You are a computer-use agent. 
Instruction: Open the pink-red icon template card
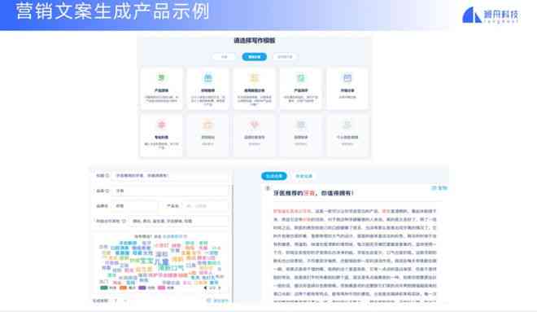click(161, 135)
